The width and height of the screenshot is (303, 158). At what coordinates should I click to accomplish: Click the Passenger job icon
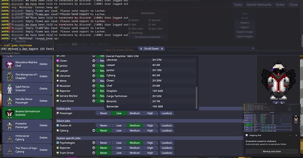58,113
